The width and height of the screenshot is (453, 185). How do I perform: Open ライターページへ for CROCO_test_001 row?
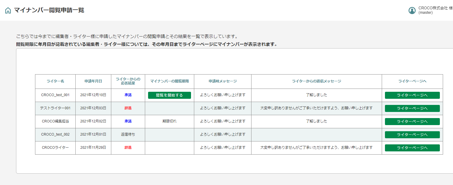(x=412, y=95)
